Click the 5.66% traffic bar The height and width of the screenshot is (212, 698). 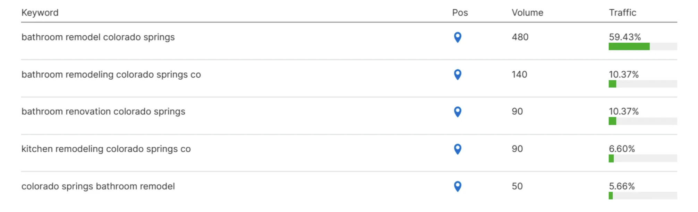pos(642,196)
